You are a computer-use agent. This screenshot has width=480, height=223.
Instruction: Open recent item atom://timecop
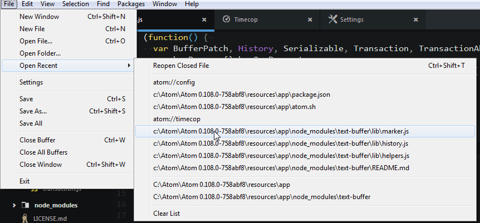[305, 120]
